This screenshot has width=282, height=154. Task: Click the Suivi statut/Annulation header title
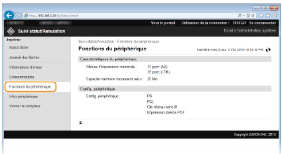click(x=42, y=31)
